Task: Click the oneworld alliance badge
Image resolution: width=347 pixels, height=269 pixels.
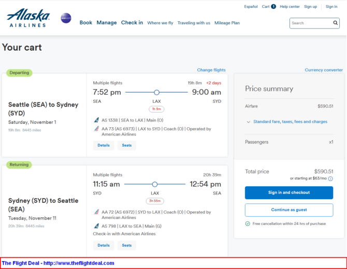Action: [x=66, y=18]
